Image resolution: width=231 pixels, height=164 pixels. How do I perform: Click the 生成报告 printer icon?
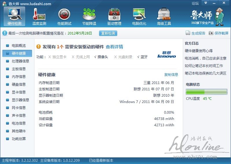(x=188, y=33)
